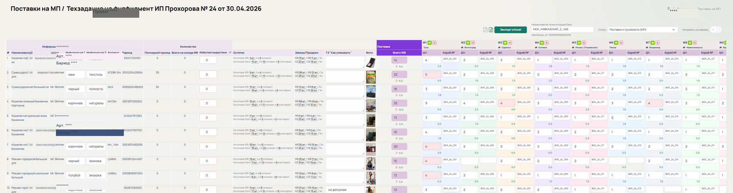Click row 8 name Рюкзак городской большой
733x193 pixels.
(30, 161)
